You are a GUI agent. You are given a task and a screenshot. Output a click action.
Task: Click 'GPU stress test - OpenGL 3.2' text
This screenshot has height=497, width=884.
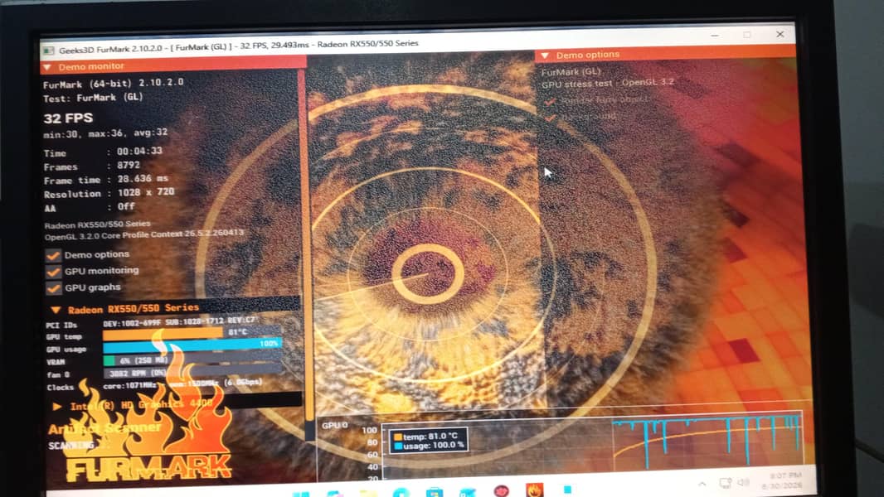pos(608,84)
